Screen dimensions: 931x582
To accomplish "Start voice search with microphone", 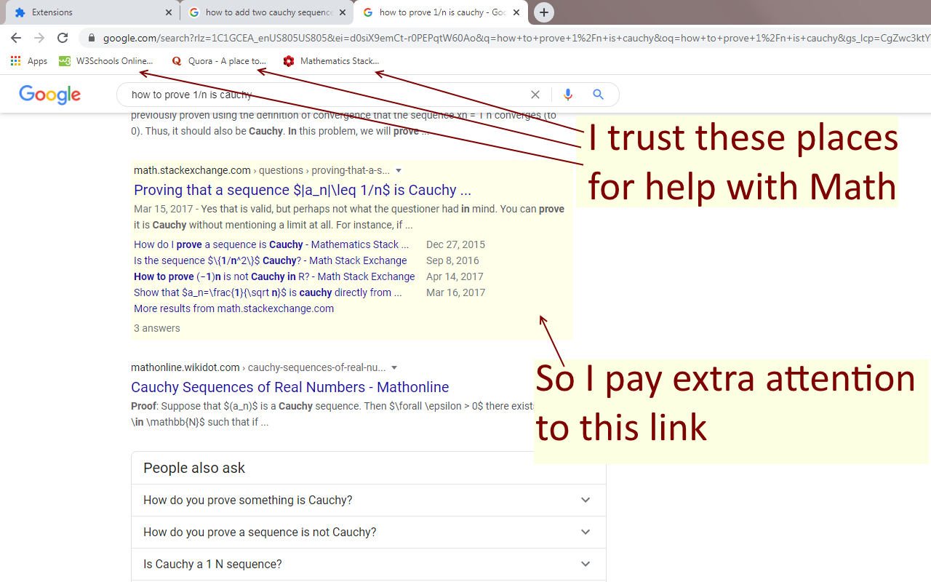I will tap(568, 95).
